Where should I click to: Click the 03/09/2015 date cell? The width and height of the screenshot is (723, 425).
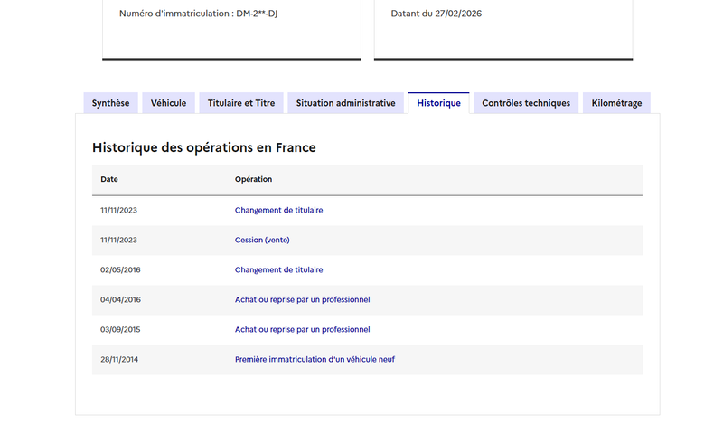coord(120,329)
